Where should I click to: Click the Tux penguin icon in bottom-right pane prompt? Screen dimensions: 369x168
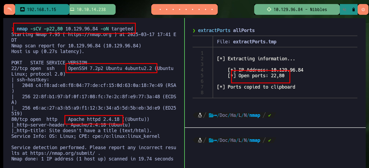tap(200, 140)
